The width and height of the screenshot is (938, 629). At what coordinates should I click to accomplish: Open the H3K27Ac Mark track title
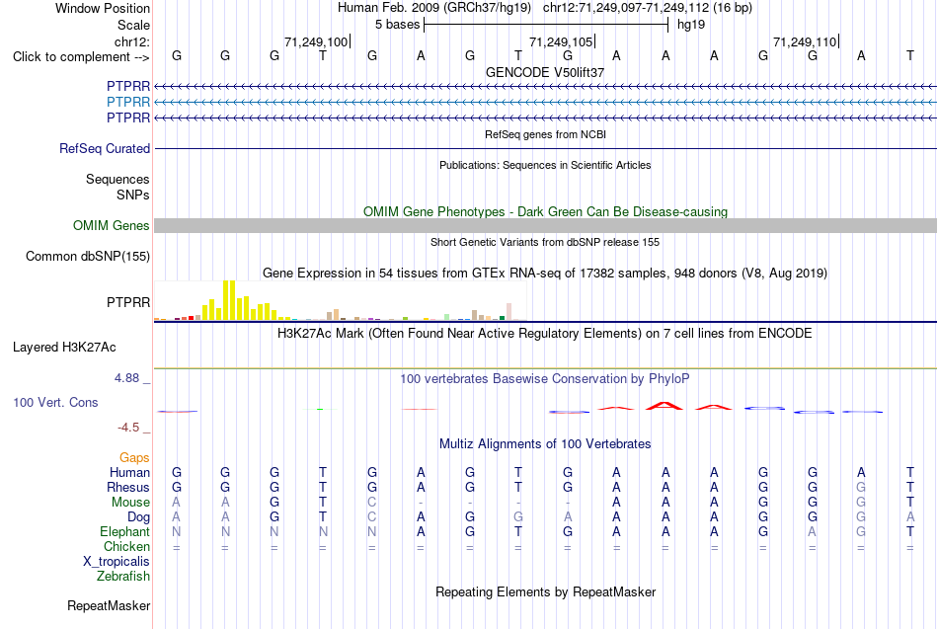click(545, 334)
